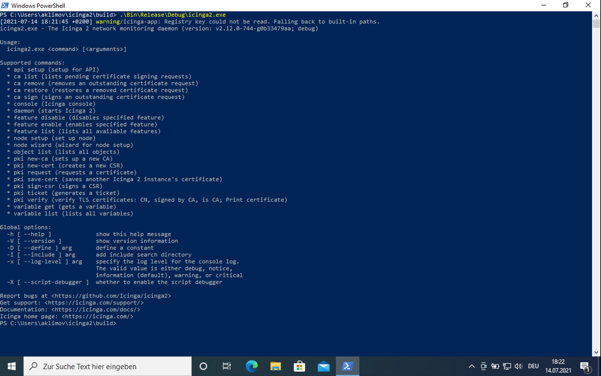Open File Explorer from taskbar
This screenshot has height=376, width=601.
coord(275,366)
